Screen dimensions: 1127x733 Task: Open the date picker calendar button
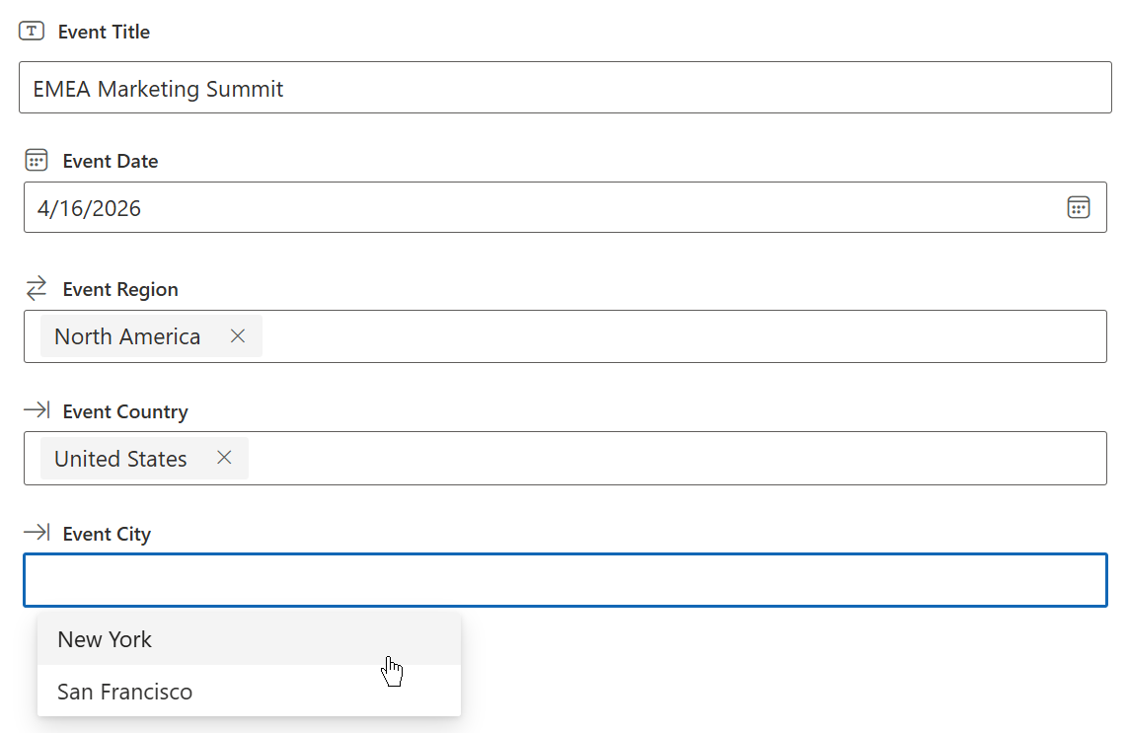[1078, 207]
